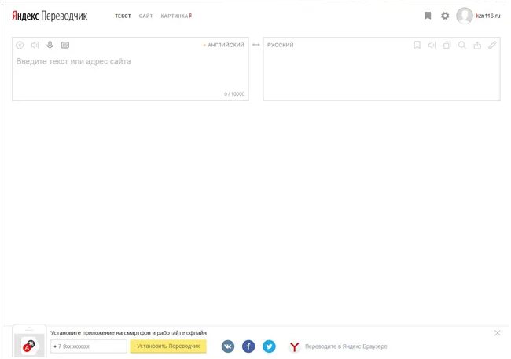Viewport: 511px width, 359px height.
Task: Add translation to favorites bookmark icon
Action: click(x=417, y=45)
